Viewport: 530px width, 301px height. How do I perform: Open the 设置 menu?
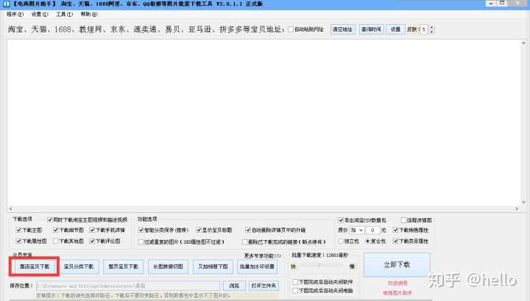point(38,15)
